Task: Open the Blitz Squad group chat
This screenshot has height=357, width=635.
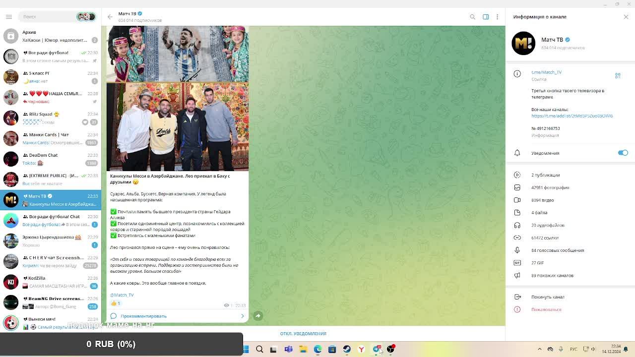Action: click(x=51, y=118)
